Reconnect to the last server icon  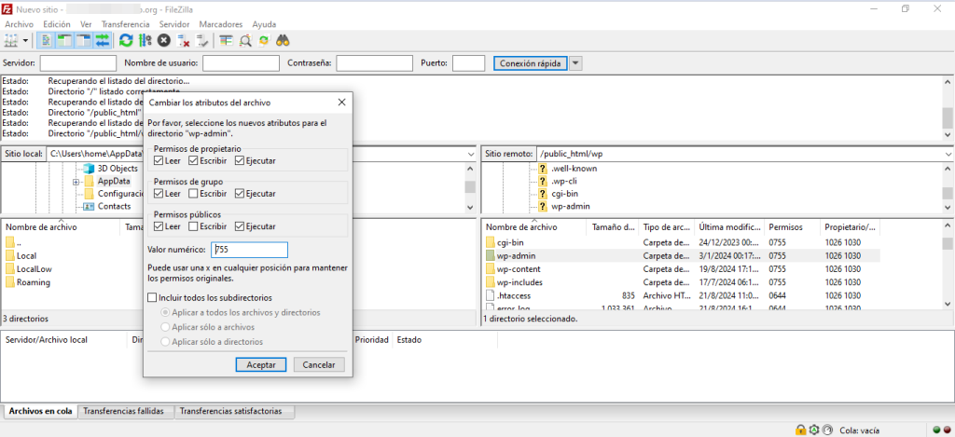pyautogui.click(x=201, y=41)
